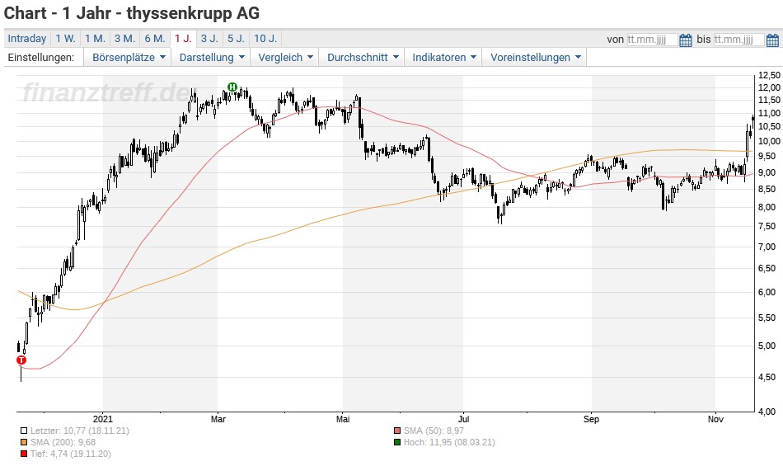Click the 'Sep' x-axis label
Image resolution: width=783 pixels, height=466 pixels.
(x=591, y=419)
